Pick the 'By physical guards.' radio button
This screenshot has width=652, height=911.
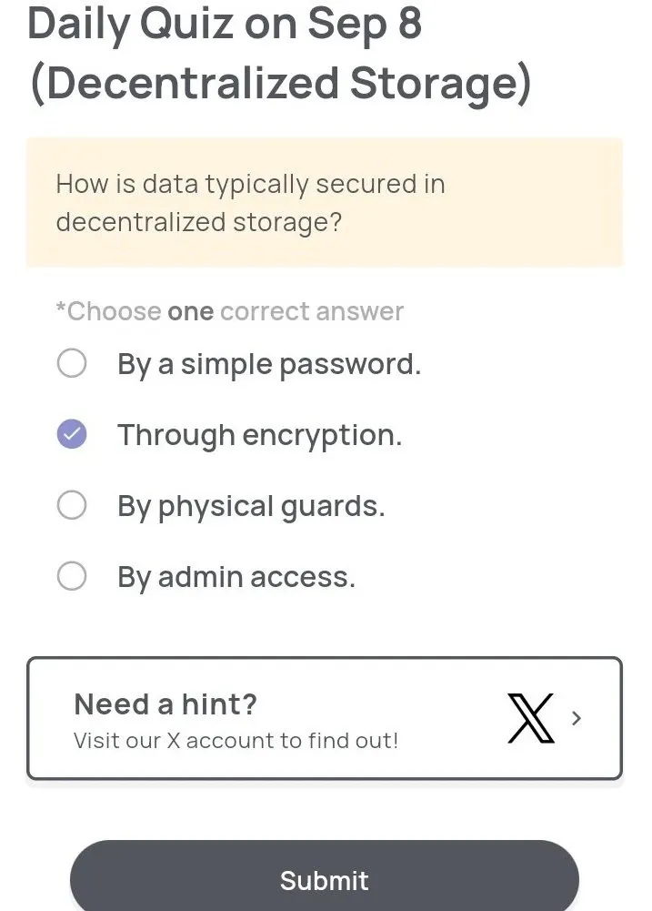coord(71,505)
